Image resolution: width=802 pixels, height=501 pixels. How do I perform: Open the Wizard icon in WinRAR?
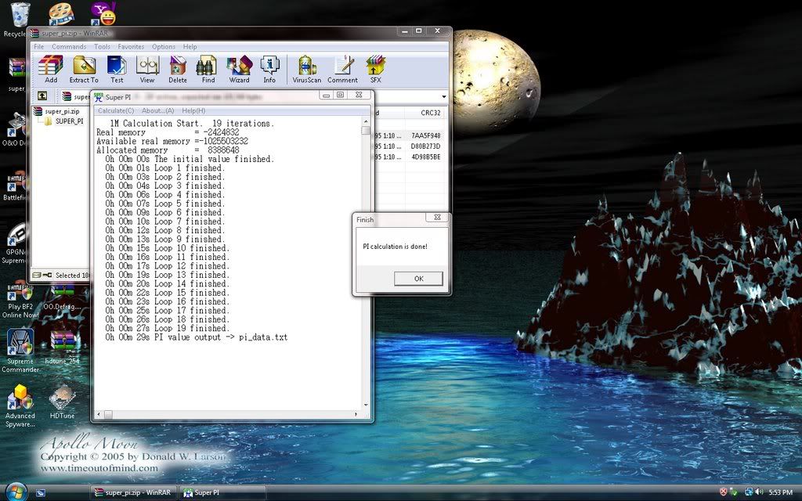click(240, 69)
